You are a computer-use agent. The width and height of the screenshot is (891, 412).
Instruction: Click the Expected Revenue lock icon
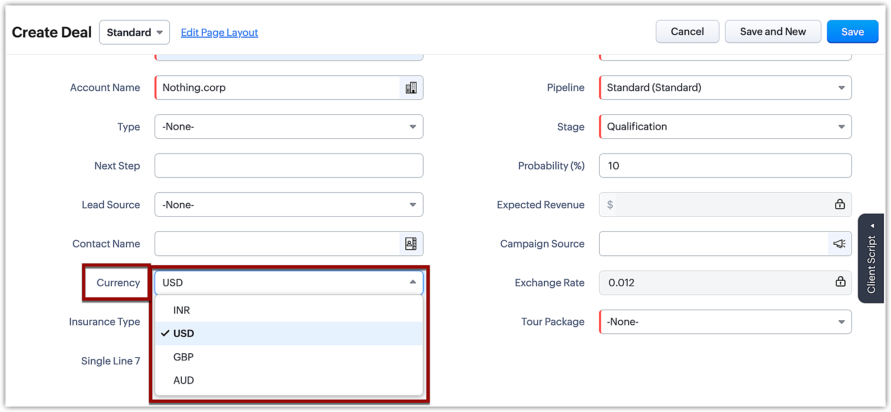[840, 205]
